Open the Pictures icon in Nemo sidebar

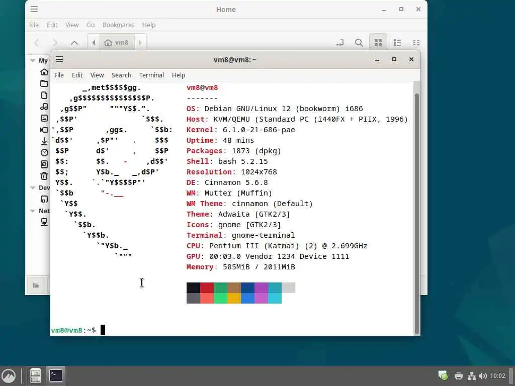pyautogui.click(x=44, y=118)
